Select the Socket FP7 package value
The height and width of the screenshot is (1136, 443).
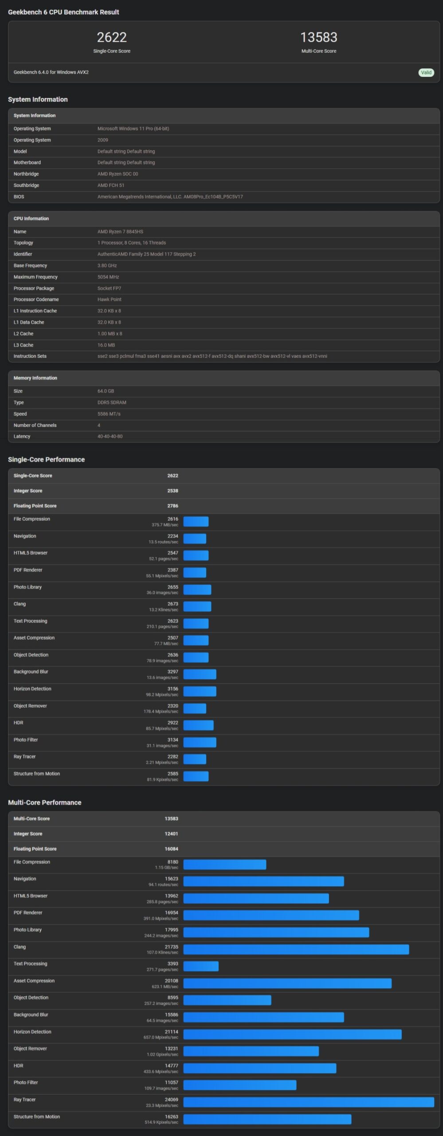pos(109,288)
